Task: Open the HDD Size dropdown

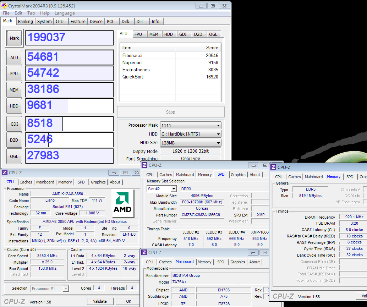Action: tap(191, 143)
